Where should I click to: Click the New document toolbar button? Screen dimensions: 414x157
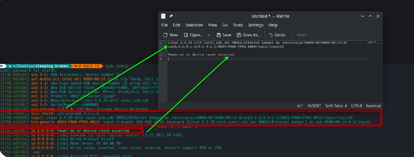tap(171, 35)
